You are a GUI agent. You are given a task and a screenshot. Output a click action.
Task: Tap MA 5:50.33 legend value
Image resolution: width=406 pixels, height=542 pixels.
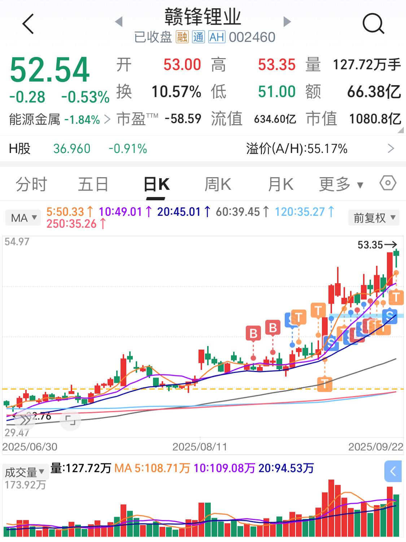click(x=70, y=212)
